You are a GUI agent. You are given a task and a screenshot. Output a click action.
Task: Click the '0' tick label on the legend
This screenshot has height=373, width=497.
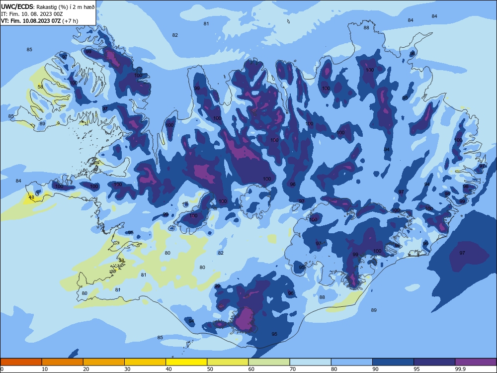point(2,369)
